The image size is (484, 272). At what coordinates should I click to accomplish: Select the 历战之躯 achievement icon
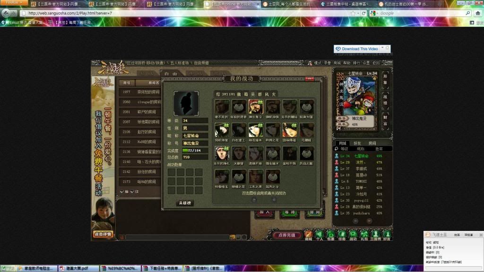[x=306, y=153]
